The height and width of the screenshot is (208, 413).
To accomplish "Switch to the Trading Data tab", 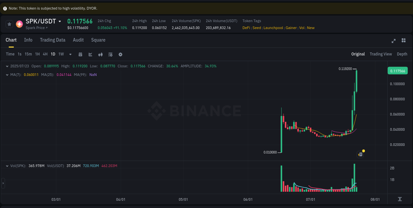I will tap(53, 40).
